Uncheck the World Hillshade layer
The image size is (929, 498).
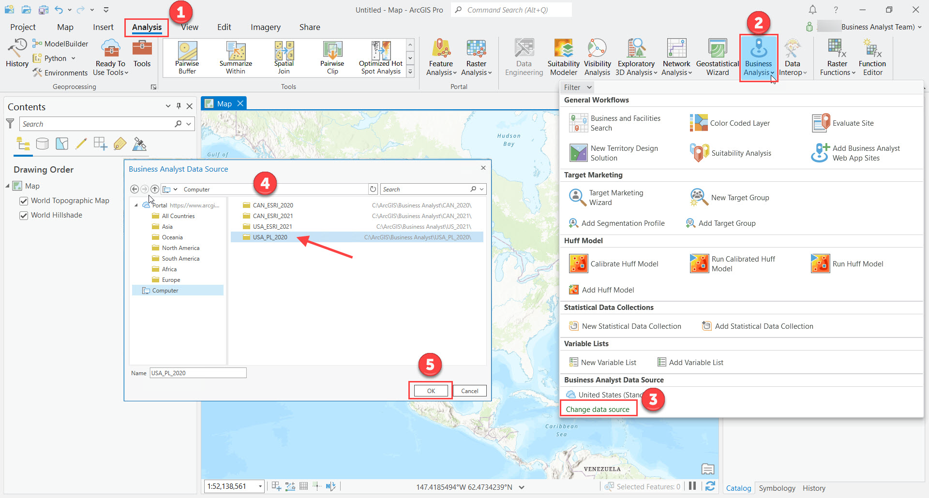coord(24,215)
